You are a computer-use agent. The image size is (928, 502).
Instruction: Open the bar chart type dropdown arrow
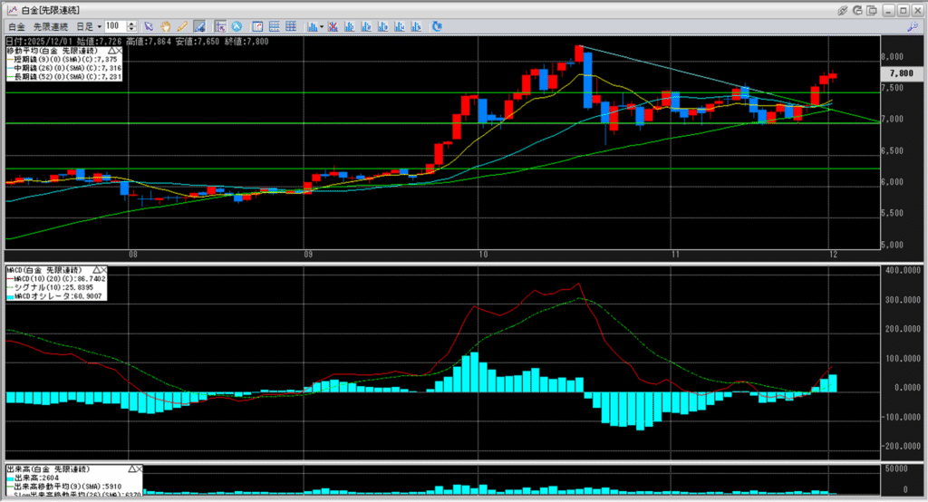322,26
